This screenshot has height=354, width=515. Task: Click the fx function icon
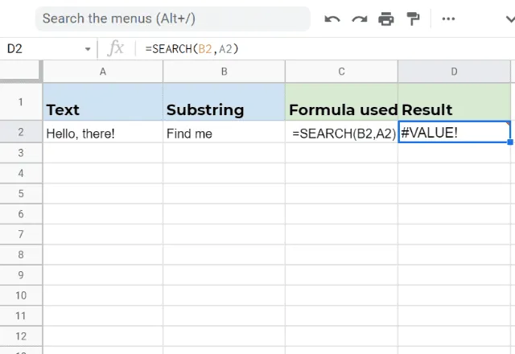coord(116,48)
